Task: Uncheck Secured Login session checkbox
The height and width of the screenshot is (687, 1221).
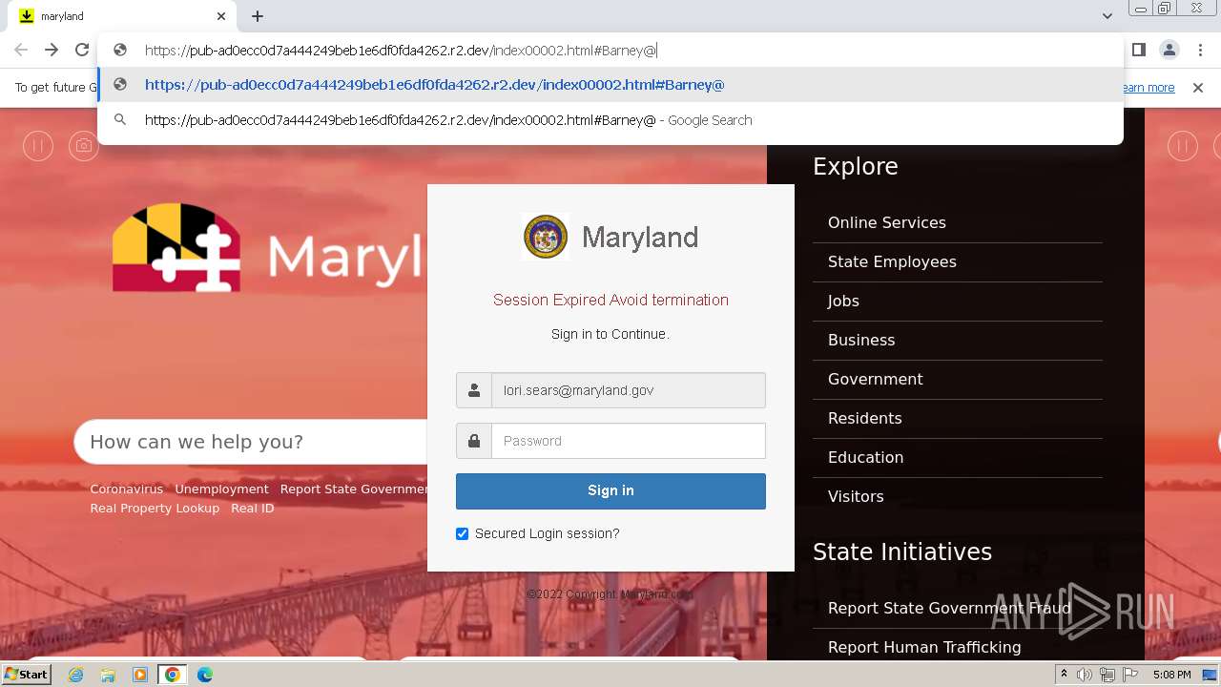Action: coord(463,534)
